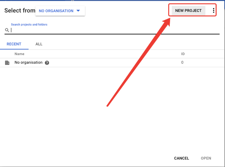The height and width of the screenshot is (167, 225).
Task: Click the 'Select from' heading text
Action: (20, 10)
